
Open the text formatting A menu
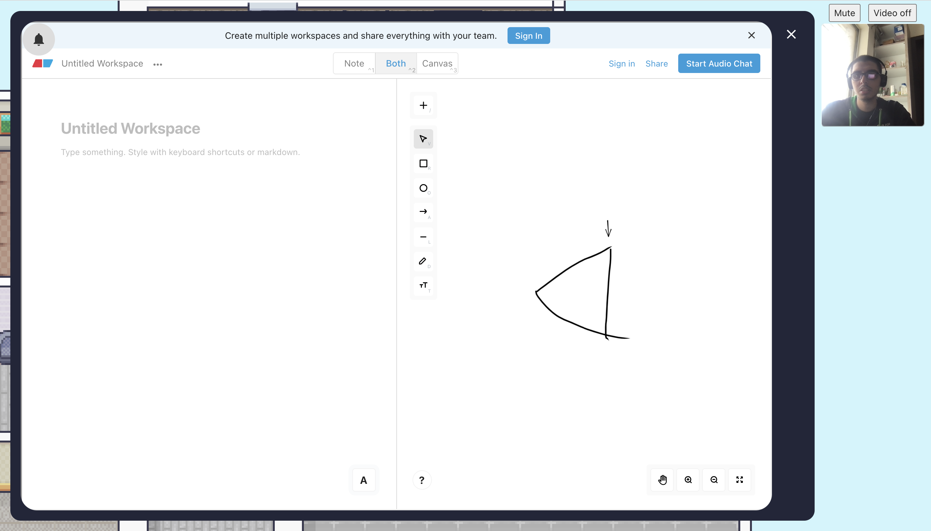[363, 480]
